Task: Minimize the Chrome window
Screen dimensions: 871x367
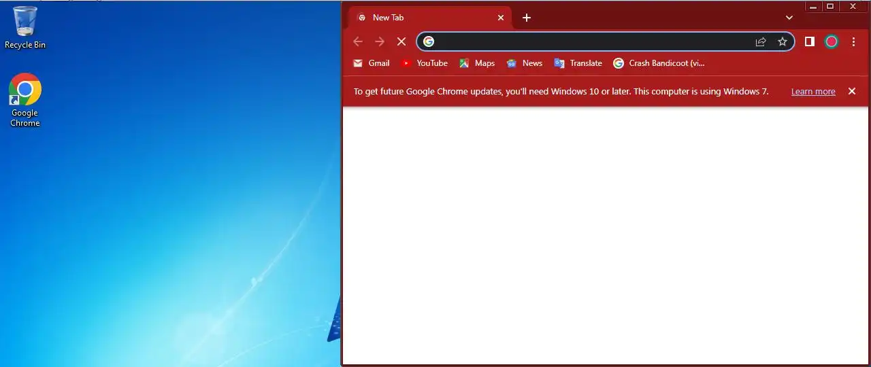Action: pyautogui.click(x=813, y=6)
